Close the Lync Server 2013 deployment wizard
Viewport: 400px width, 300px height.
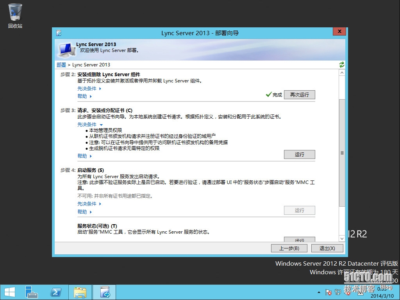pyautogui.click(x=339, y=31)
